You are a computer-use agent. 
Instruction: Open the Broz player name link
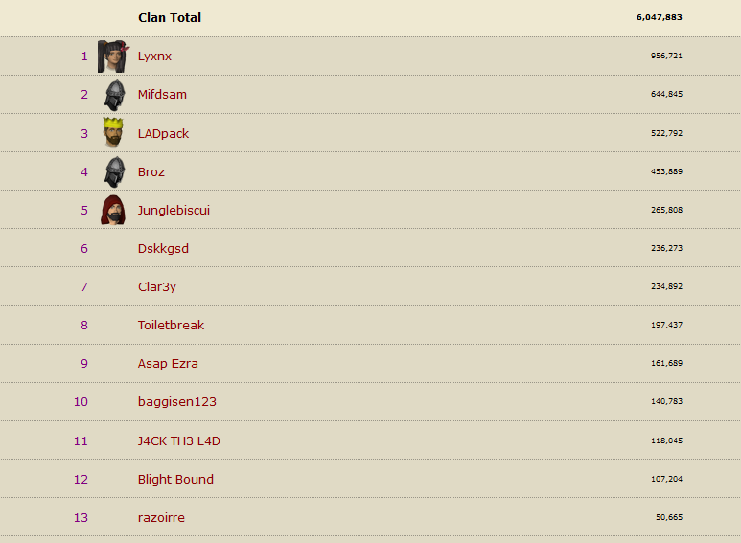click(151, 171)
